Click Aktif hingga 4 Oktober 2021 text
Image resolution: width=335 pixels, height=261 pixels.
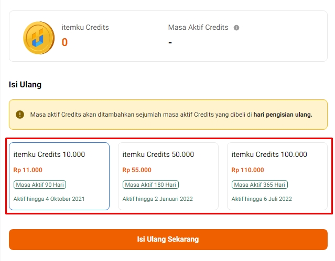(49, 199)
